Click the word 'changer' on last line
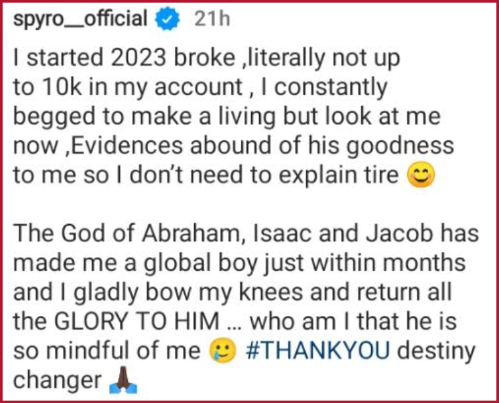Screen dimensions: 499x403 point(57,381)
